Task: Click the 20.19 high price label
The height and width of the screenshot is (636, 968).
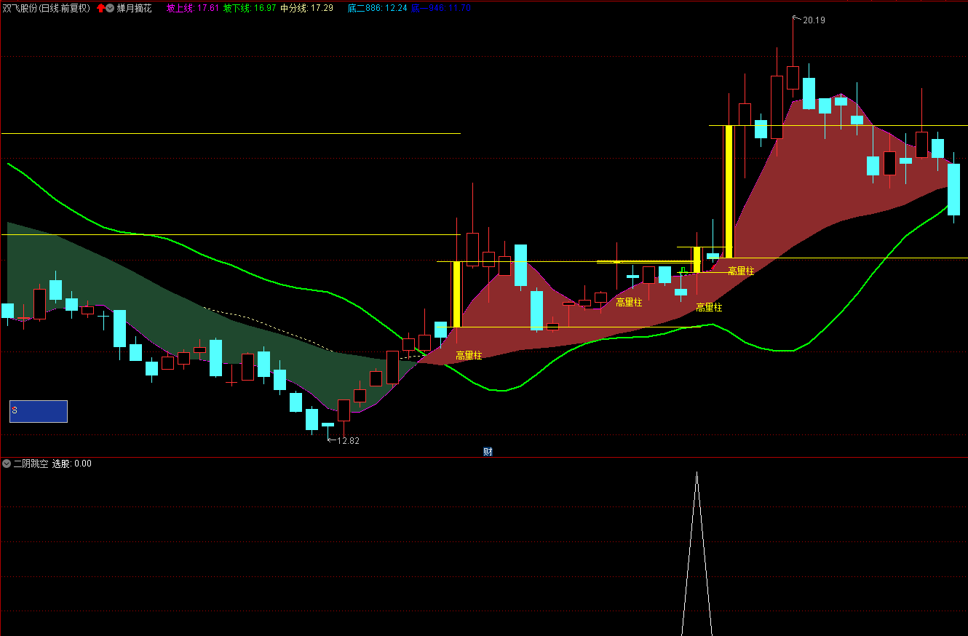Action: coord(814,20)
